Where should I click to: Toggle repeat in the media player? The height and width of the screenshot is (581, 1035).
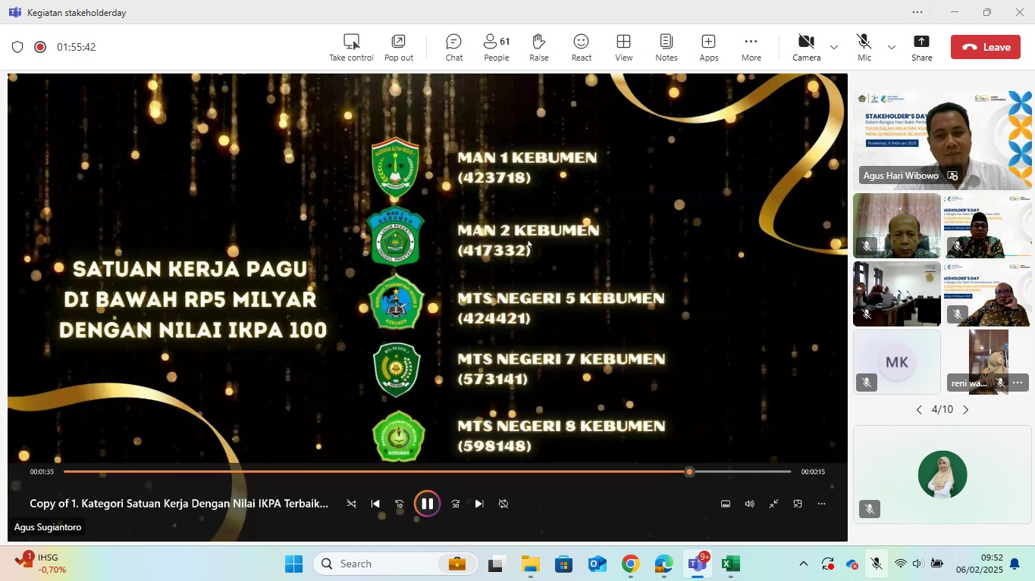503,504
